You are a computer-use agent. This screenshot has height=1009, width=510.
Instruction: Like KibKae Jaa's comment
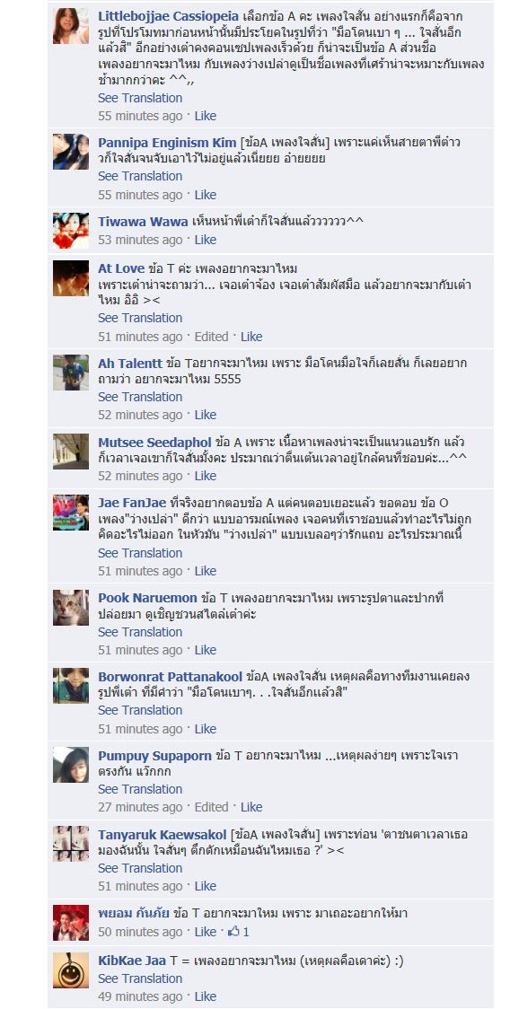point(206,996)
